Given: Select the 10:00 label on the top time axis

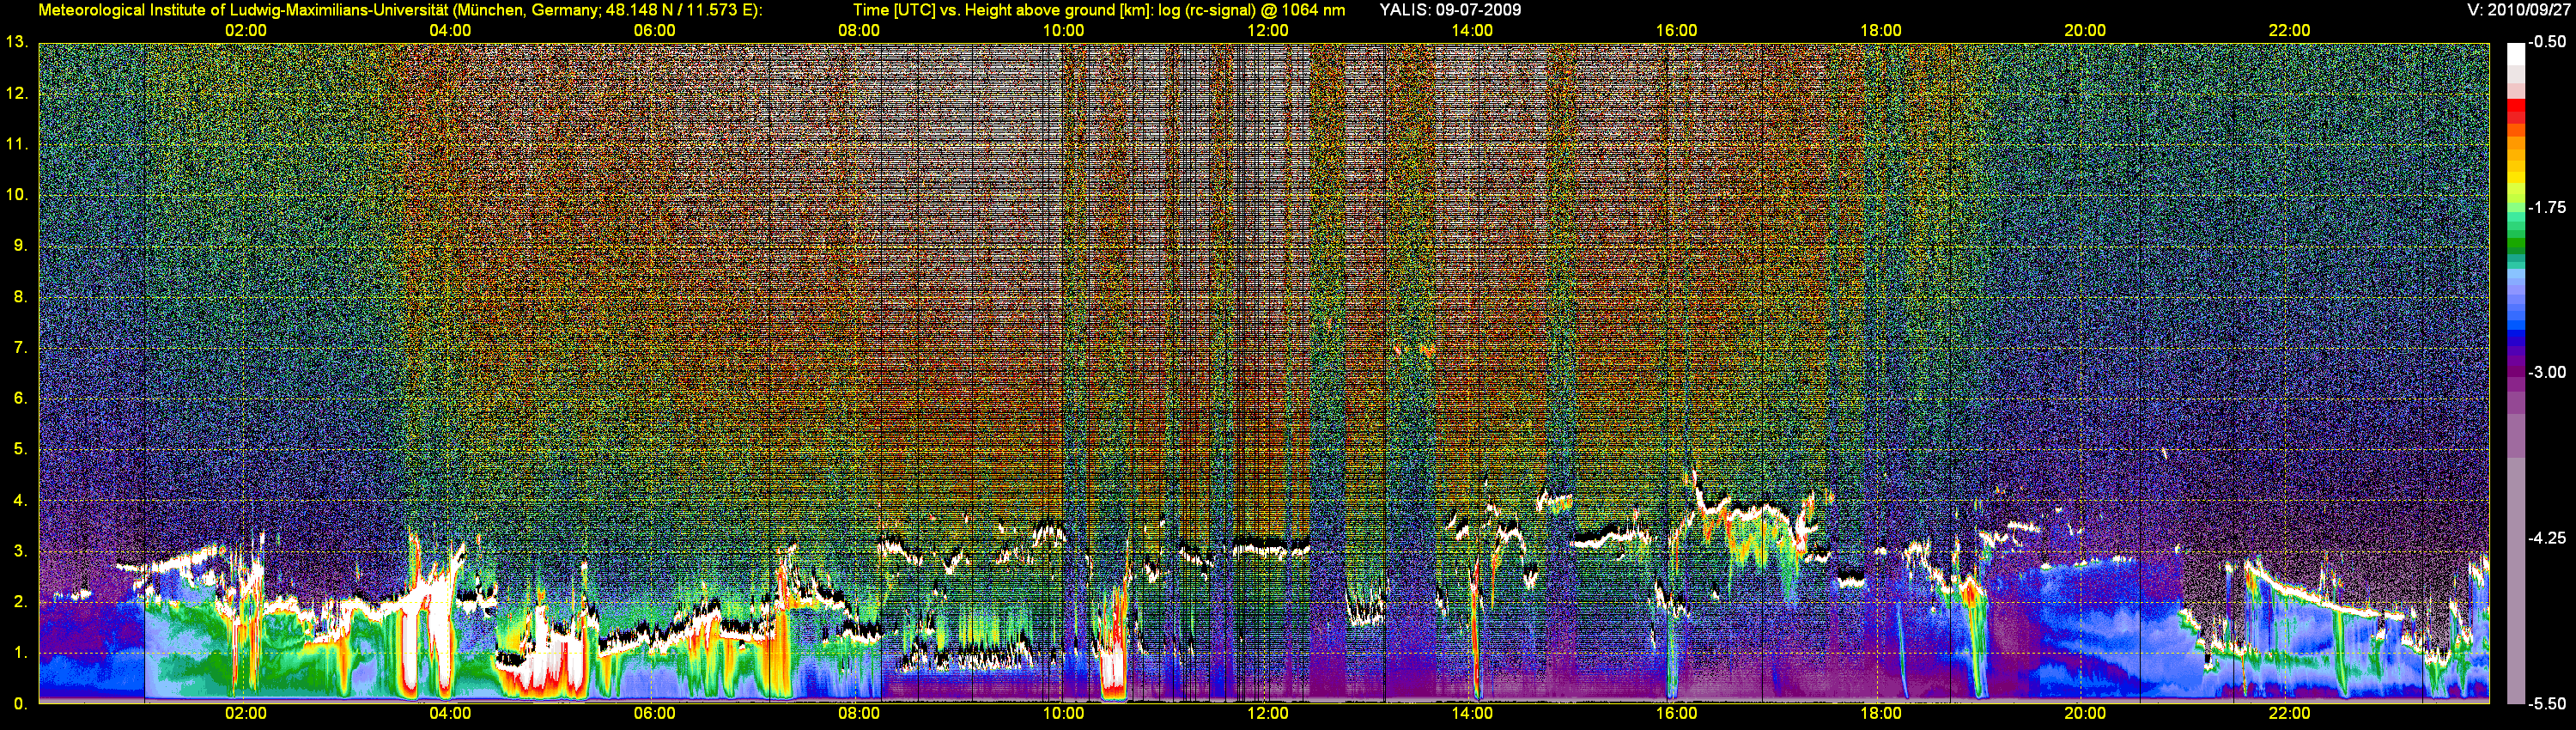Looking at the screenshot, I should coord(1063,31).
